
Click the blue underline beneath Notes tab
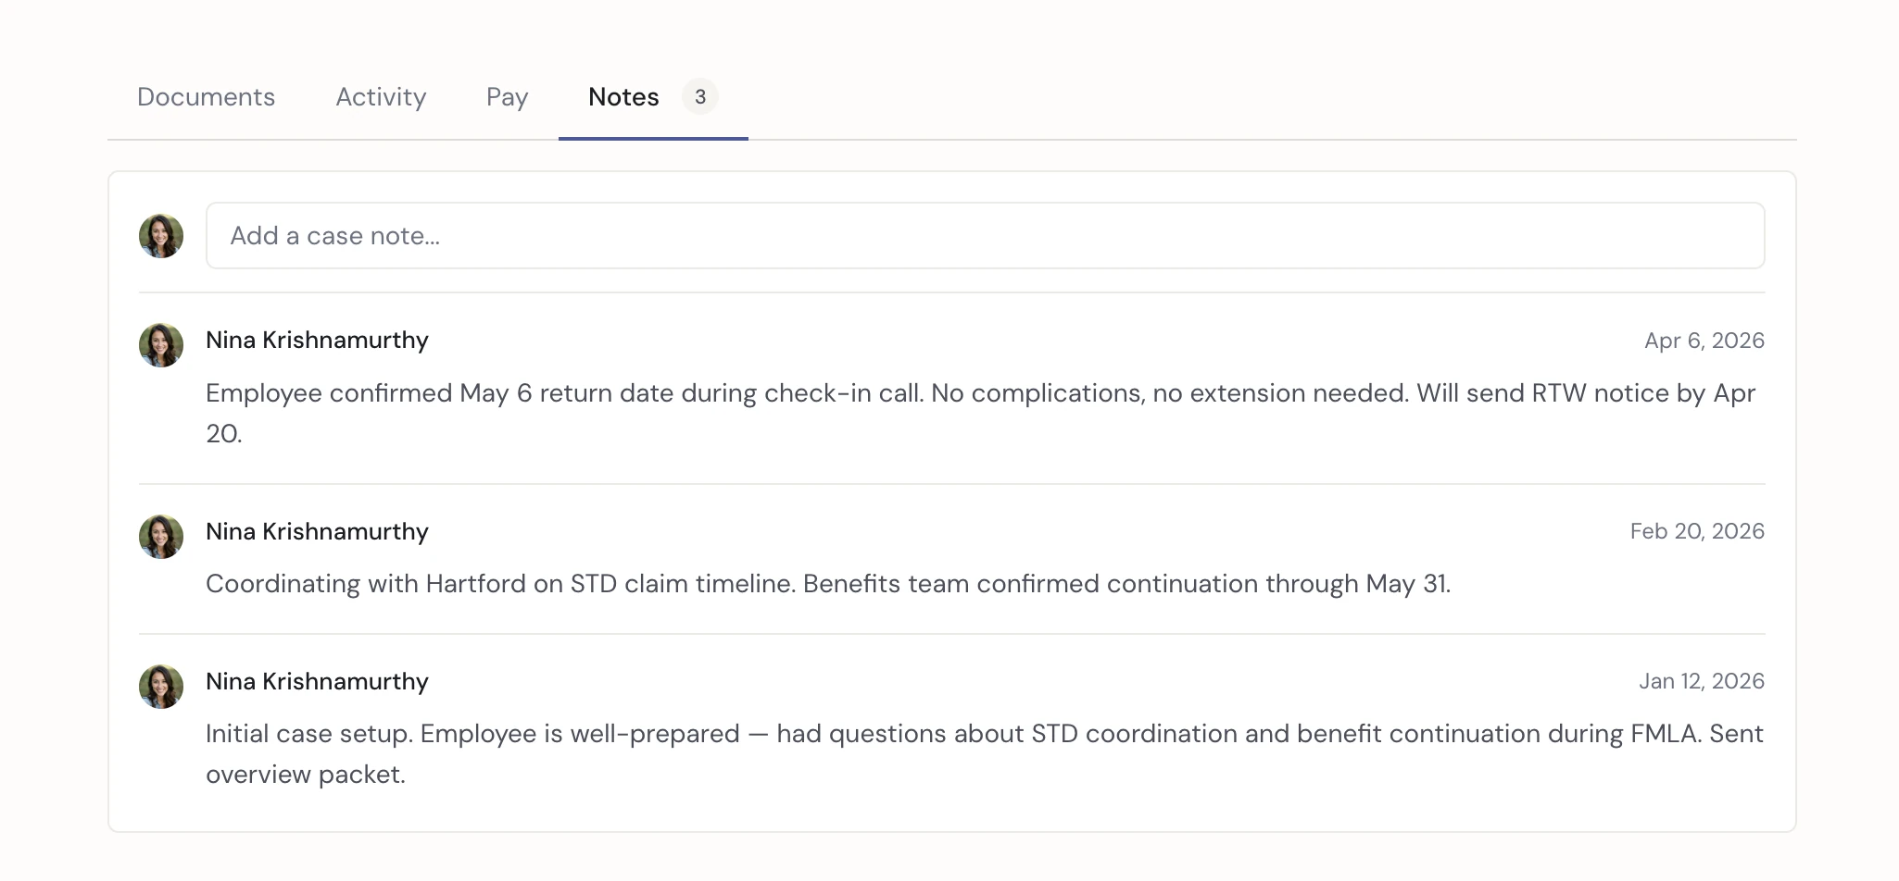click(x=653, y=139)
